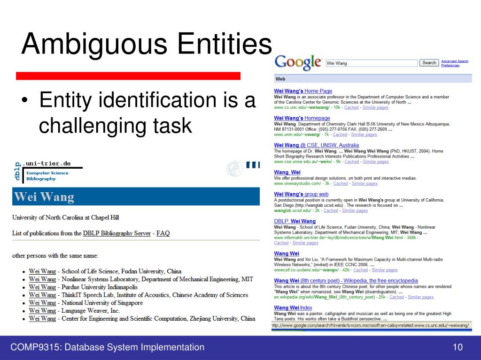Click Similar pages under wwwcsif.cs.ucdavis.edu result
481x360 pixels.
[384, 270]
